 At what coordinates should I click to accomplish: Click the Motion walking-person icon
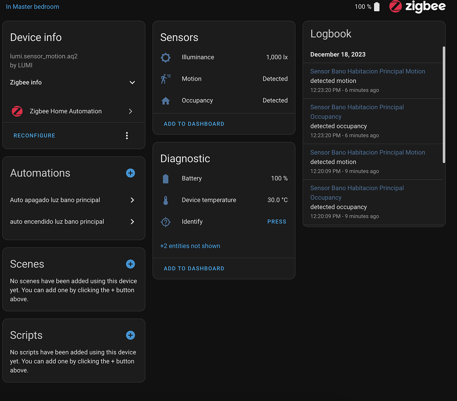[166, 79]
